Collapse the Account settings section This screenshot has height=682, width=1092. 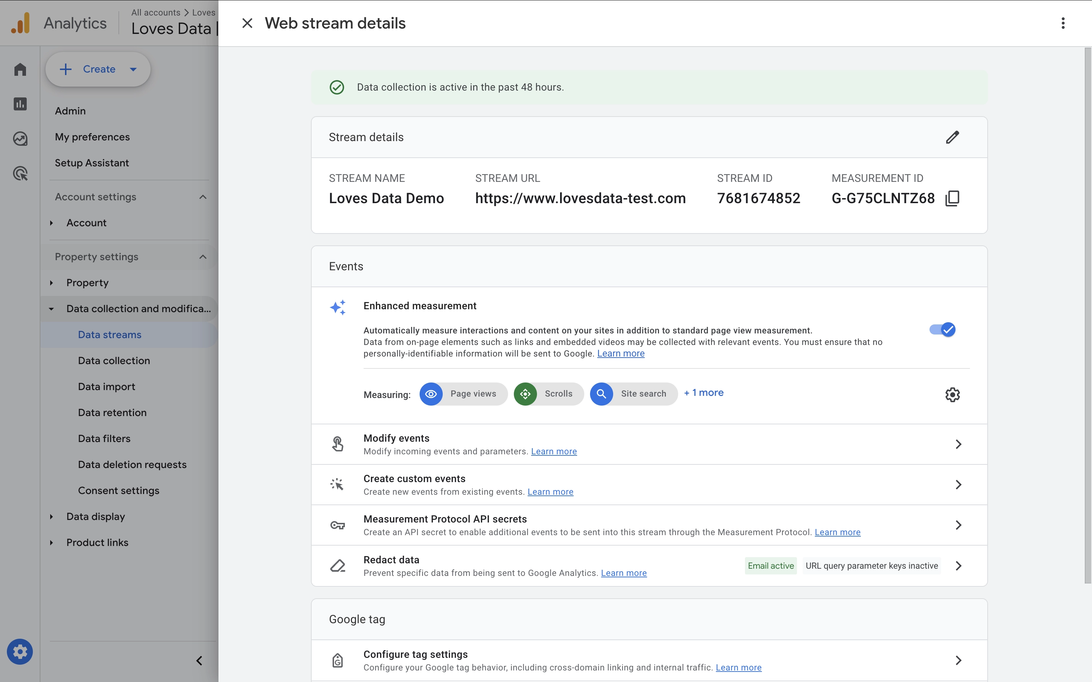(203, 197)
